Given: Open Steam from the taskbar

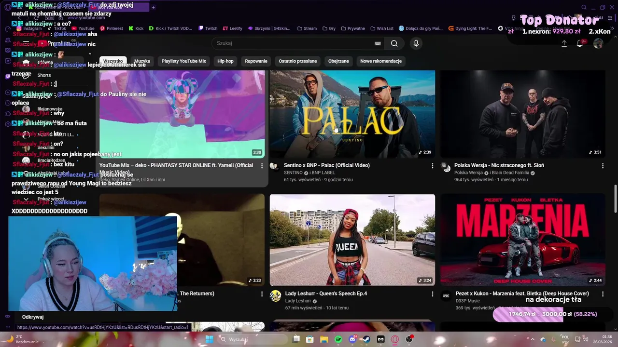Looking at the screenshot, I should coord(366,339).
